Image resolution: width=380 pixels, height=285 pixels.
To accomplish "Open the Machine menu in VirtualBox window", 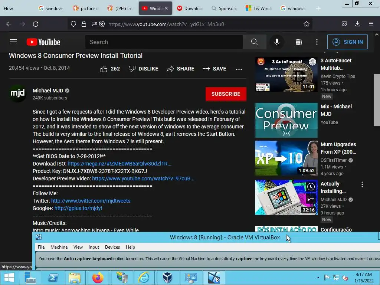I will (59, 247).
